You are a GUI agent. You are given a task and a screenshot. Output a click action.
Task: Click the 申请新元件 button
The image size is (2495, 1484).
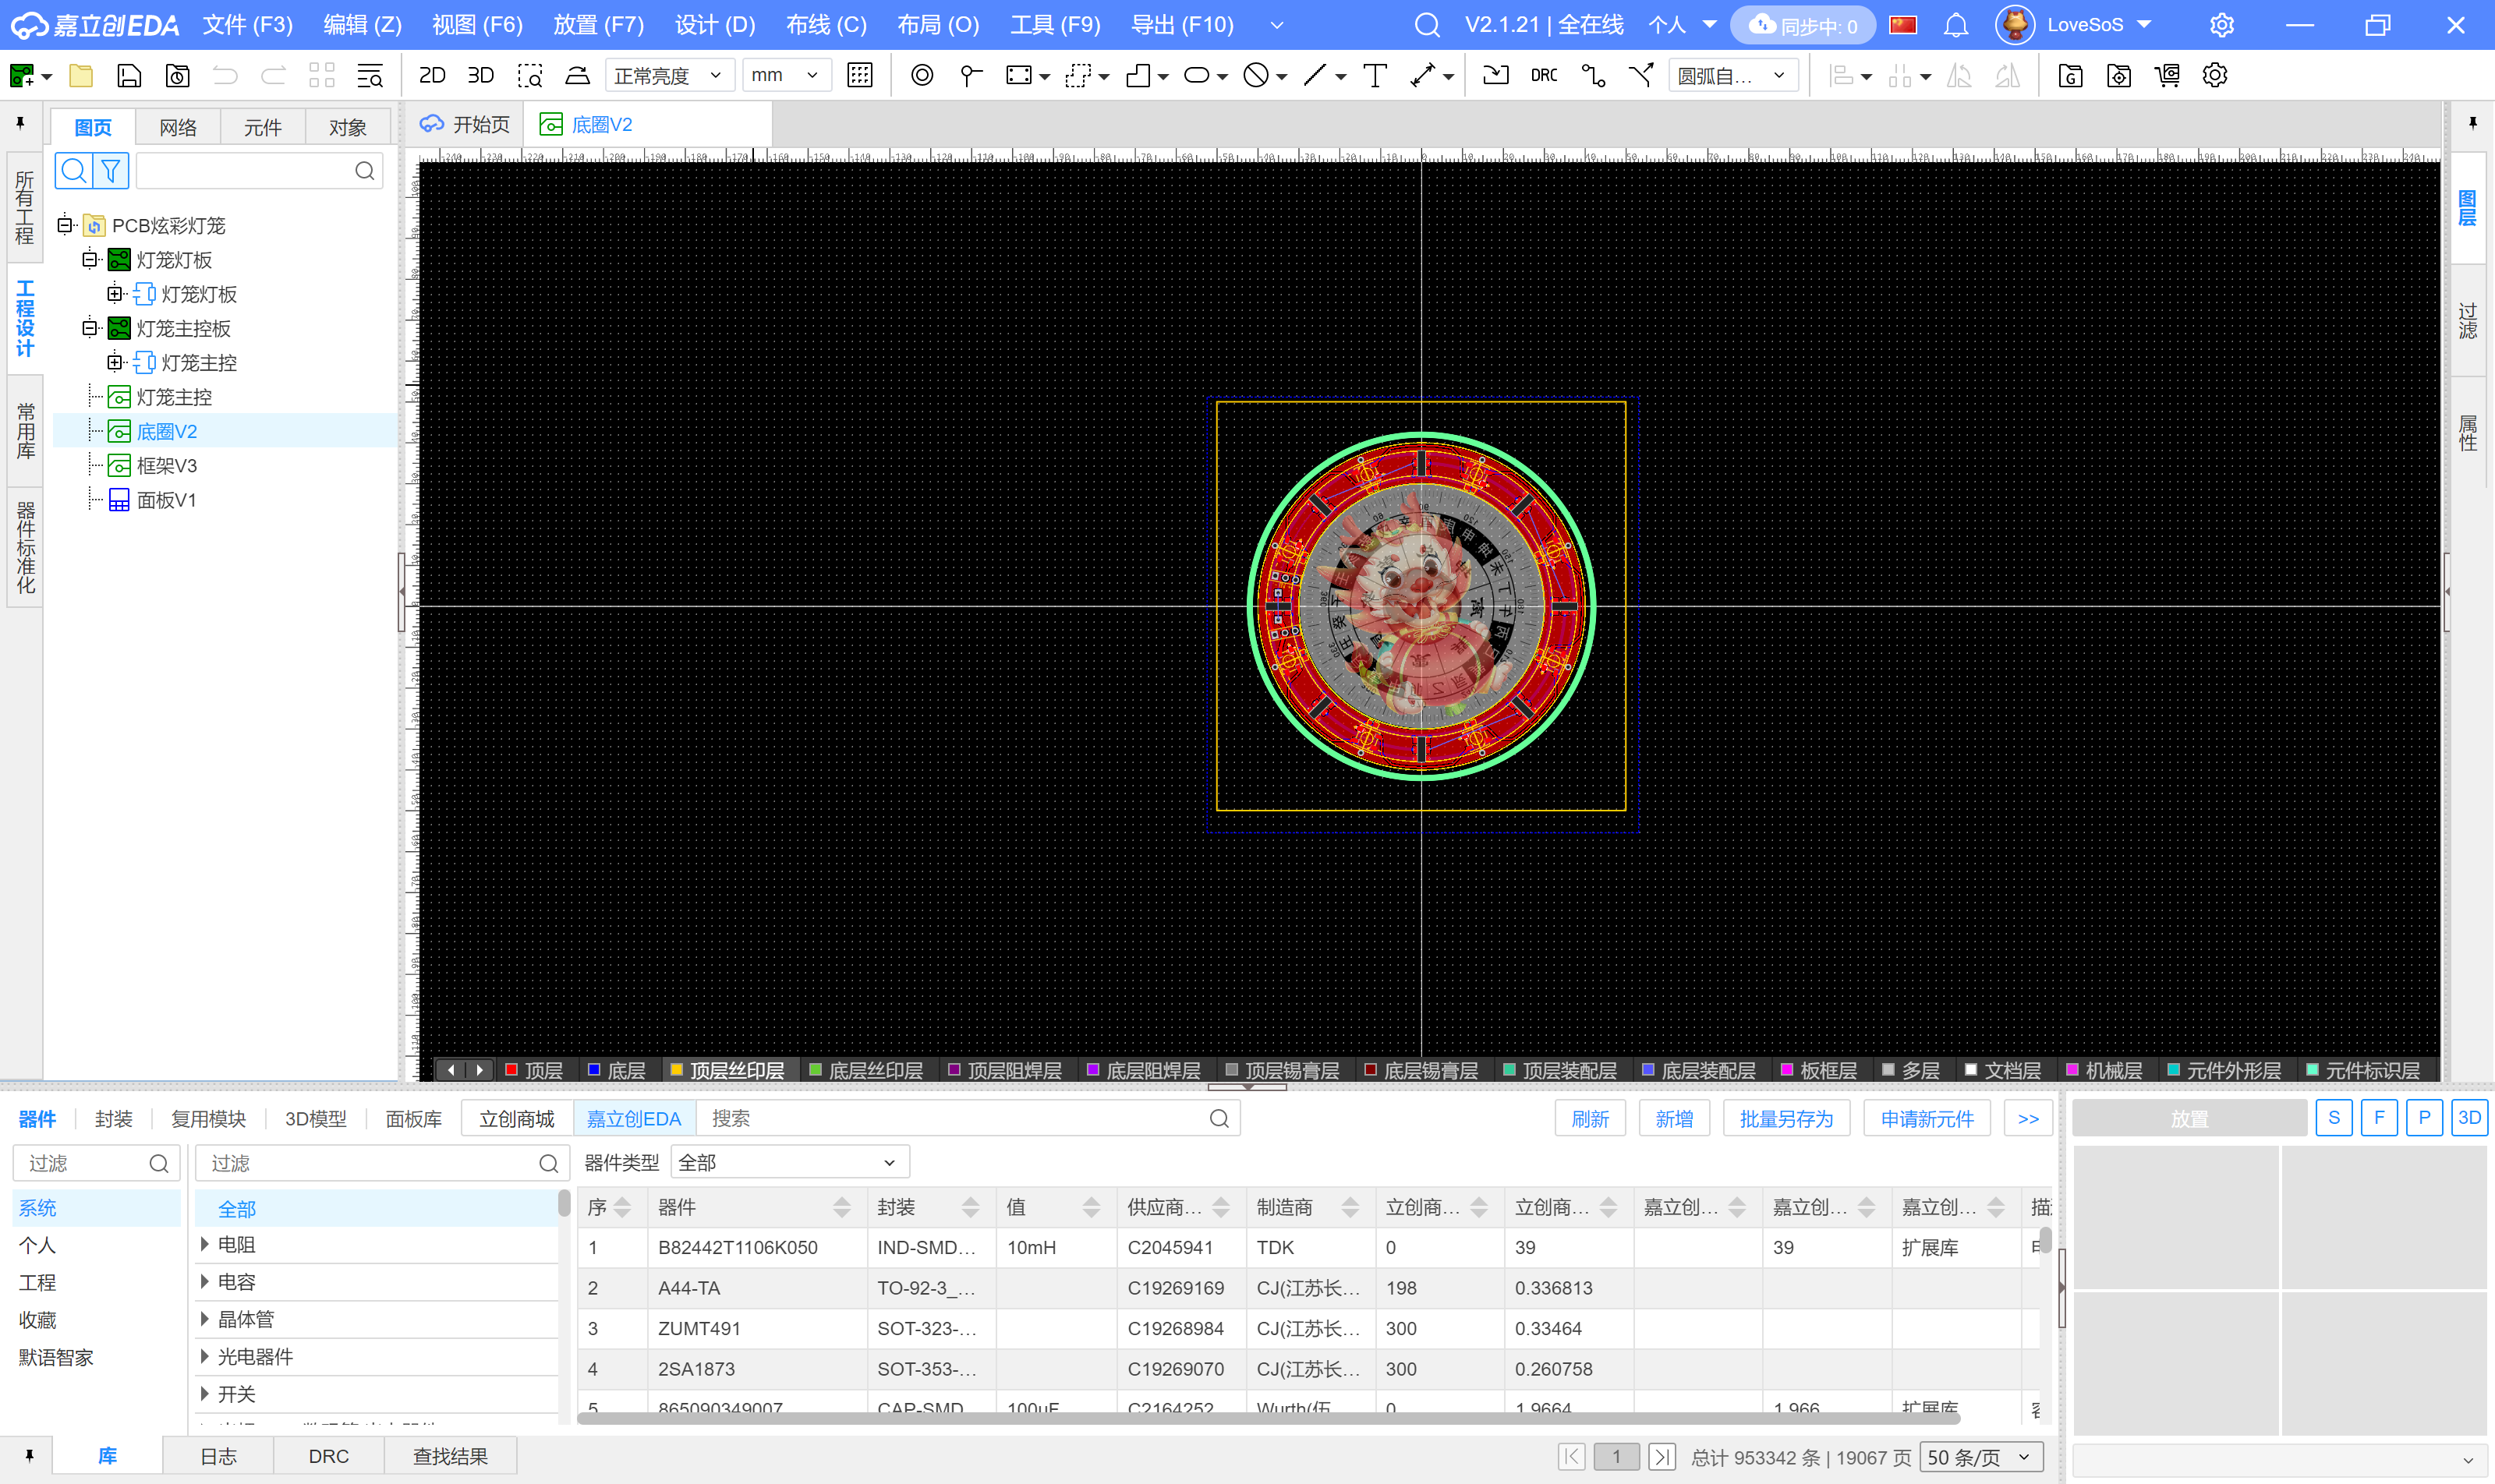tap(1926, 1118)
